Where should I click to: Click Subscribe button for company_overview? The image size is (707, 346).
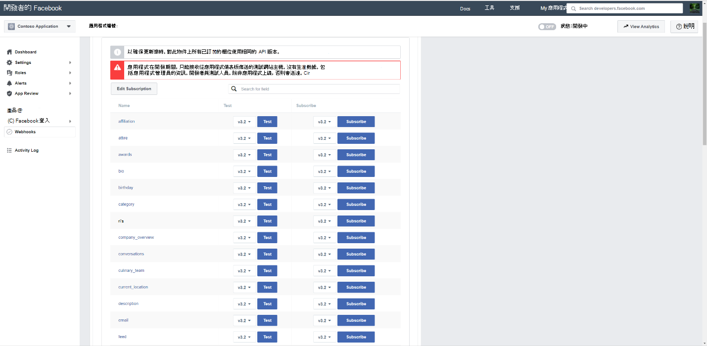coord(356,238)
